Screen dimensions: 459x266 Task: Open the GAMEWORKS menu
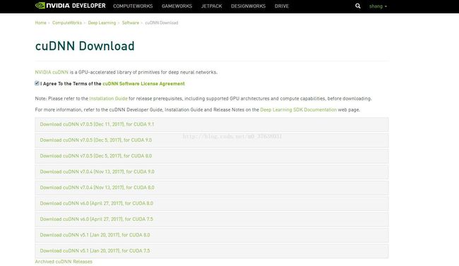click(177, 6)
